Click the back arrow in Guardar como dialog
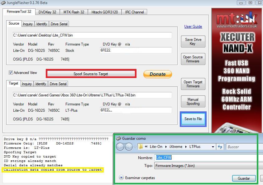This screenshot has height=185, width=263. pos(120,147)
